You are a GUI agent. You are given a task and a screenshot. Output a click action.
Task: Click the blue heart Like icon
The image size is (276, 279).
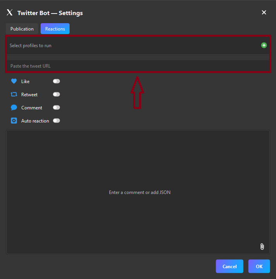[x=14, y=81]
